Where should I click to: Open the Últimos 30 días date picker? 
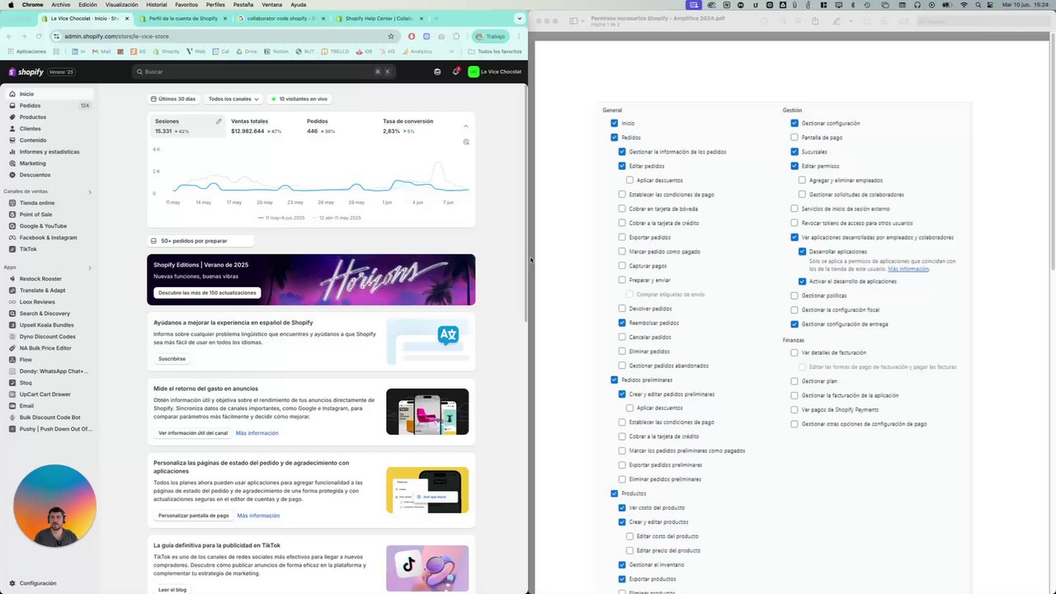[173, 99]
